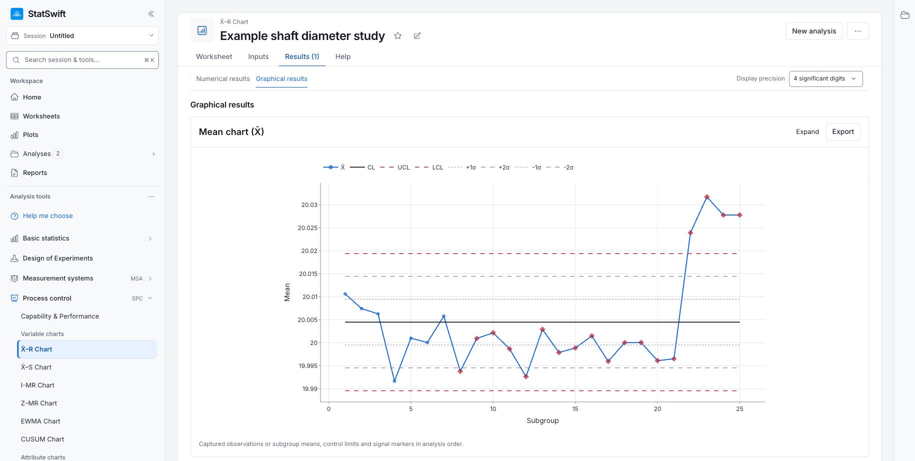915x461 pixels.
Task: Open Analysis tools ellipsis menu
Action: point(151,196)
